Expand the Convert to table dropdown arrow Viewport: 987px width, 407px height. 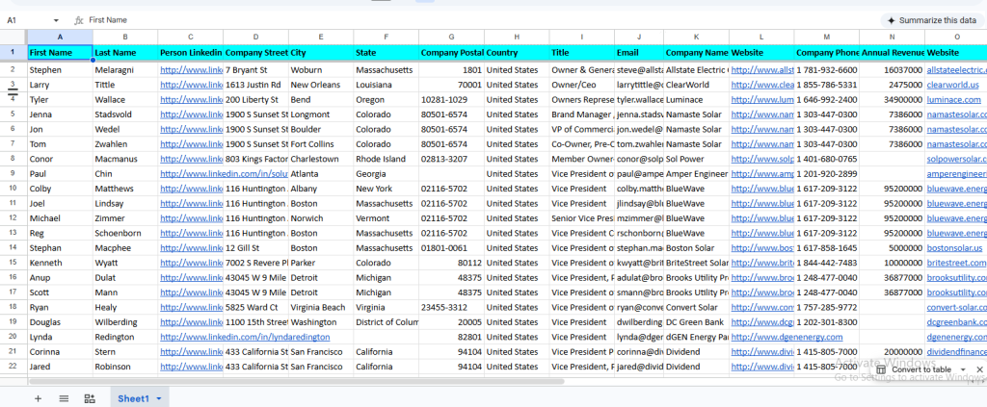pyautogui.click(x=963, y=369)
